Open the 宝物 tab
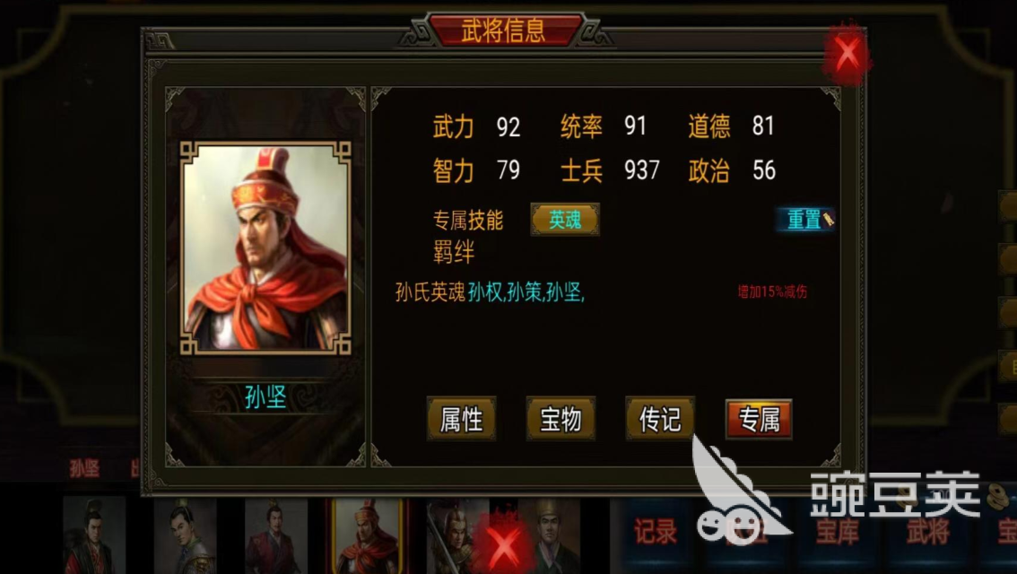Image resolution: width=1017 pixels, height=574 pixels. click(x=561, y=419)
